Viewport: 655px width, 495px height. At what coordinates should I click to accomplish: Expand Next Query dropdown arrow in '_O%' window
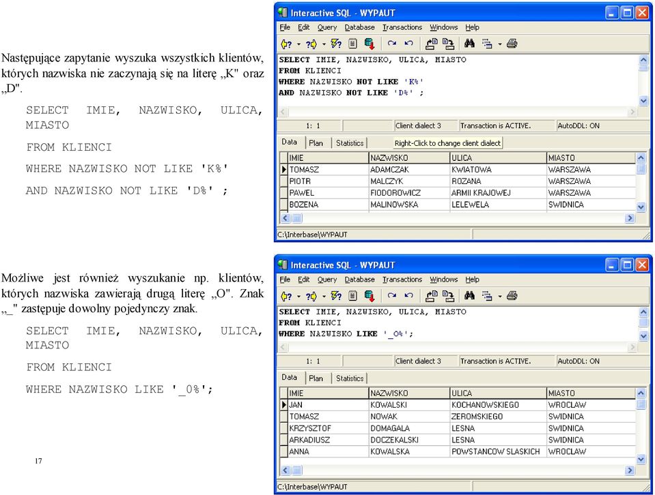(324, 297)
